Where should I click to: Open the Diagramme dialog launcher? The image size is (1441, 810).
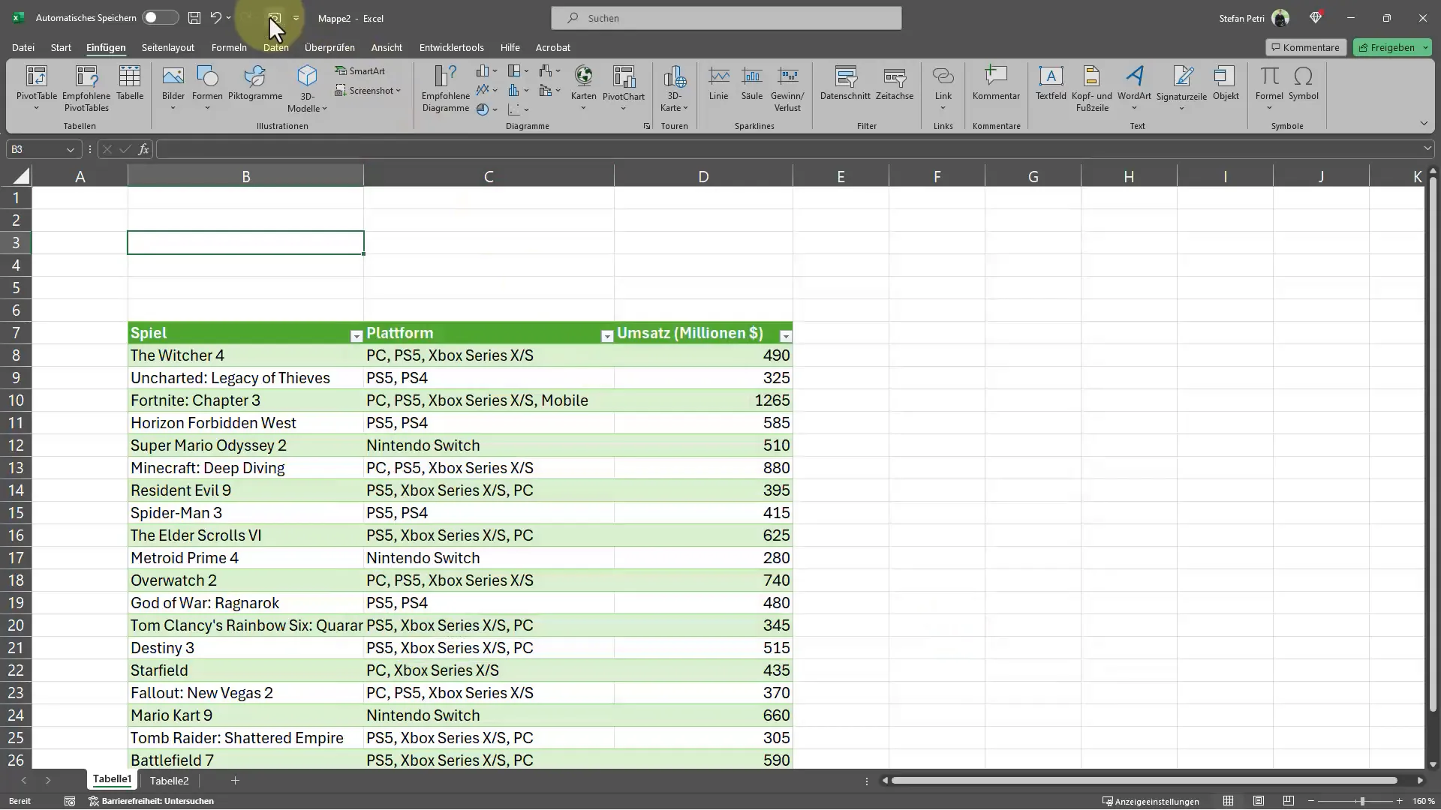[x=647, y=126]
